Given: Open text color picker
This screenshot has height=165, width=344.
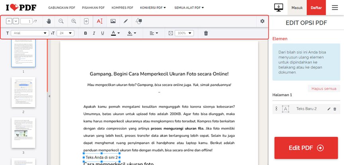Looking at the screenshot, I should (x=116, y=33).
